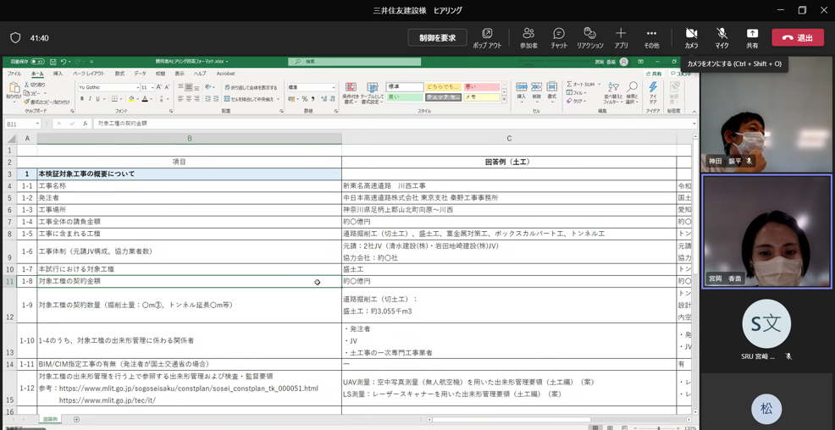Expand the cell styles gallery

coord(503,99)
